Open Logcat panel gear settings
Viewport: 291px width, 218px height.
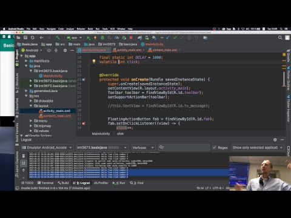tap(275, 140)
